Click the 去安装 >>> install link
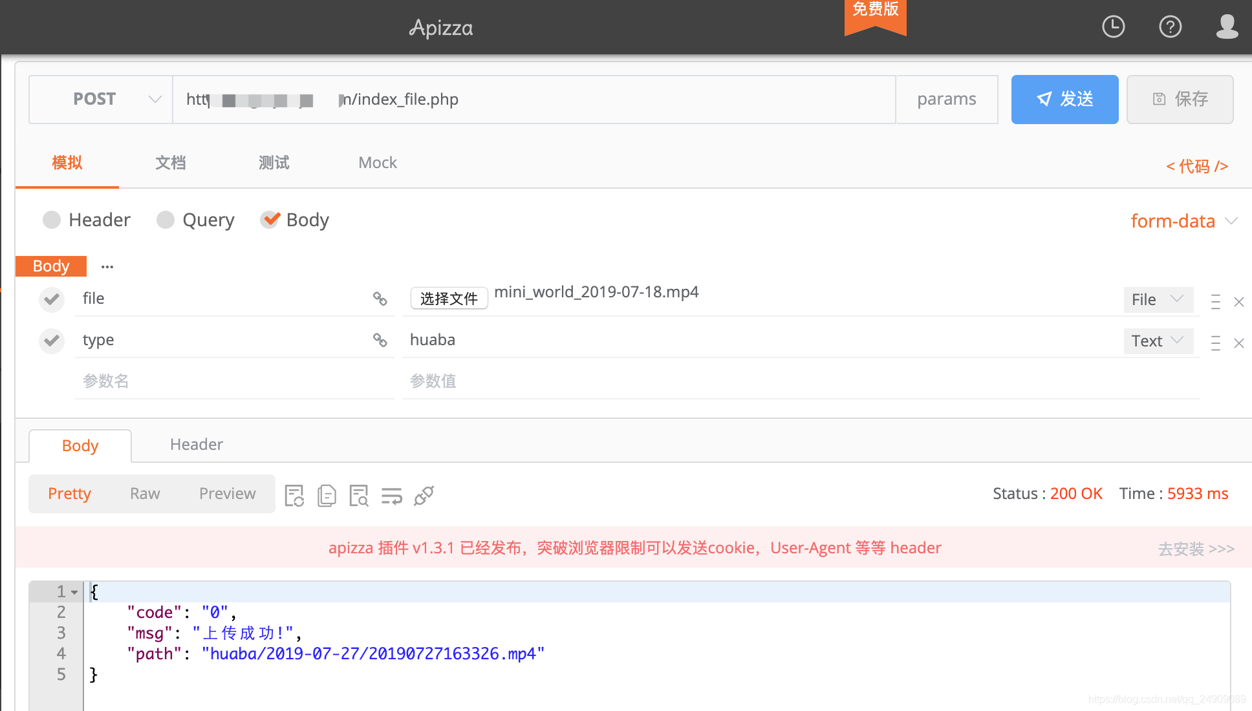Screen dimensions: 1252x711 pos(1196,549)
